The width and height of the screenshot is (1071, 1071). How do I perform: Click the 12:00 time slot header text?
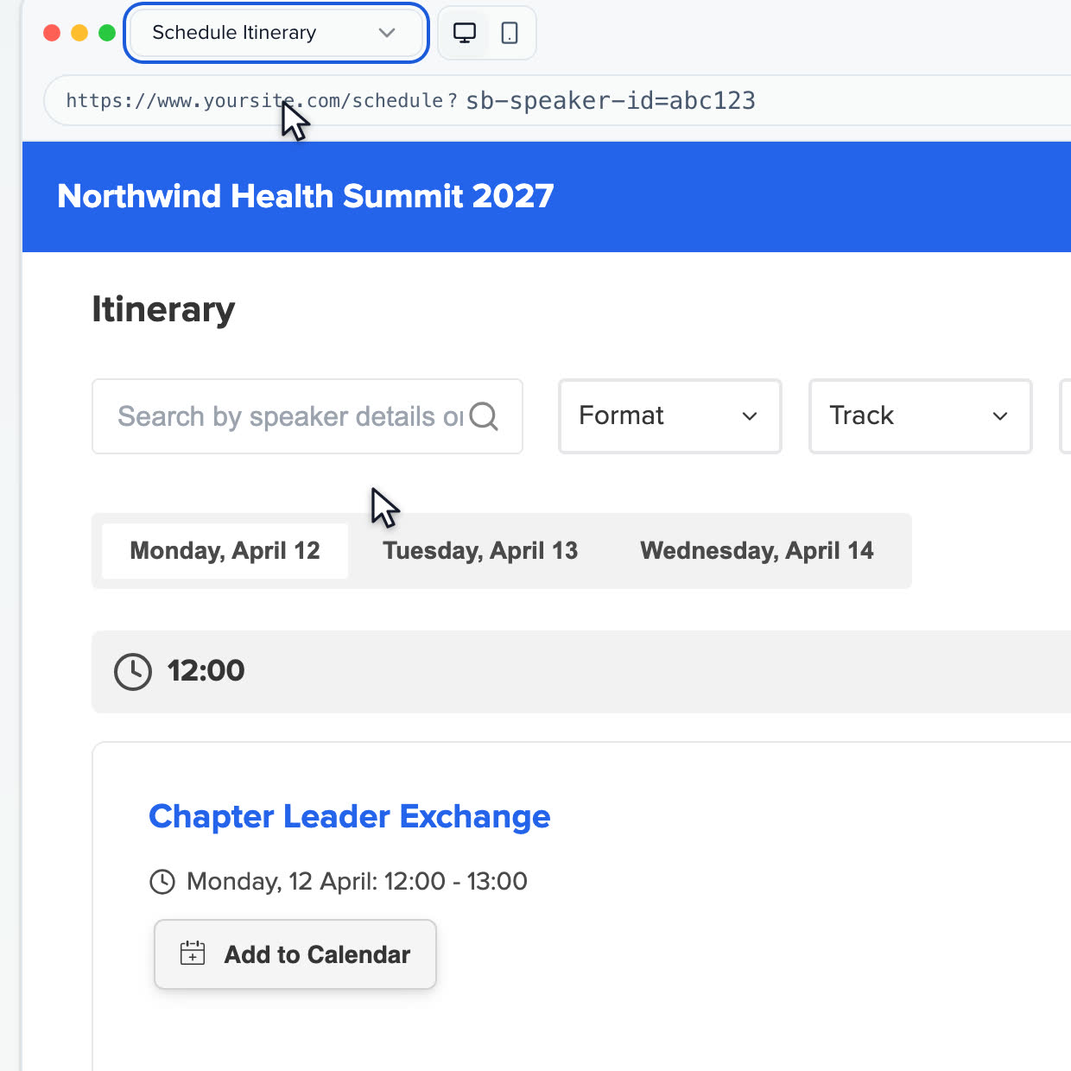pyautogui.click(x=206, y=671)
